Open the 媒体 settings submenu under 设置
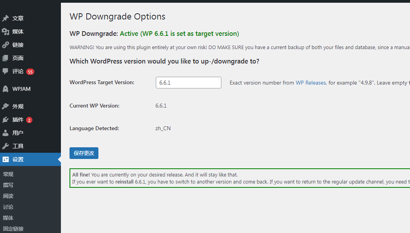The height and width of the screenshot is (233, 410). 8,218
